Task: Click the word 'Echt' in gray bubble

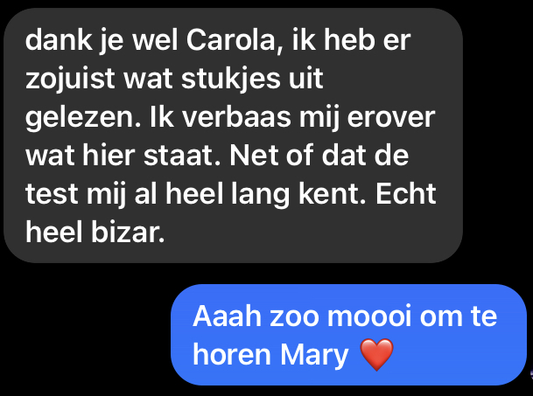Action: point(405,193)
